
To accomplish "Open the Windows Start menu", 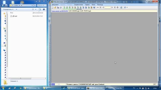I will pyautogui.click(x=3, y=88).
